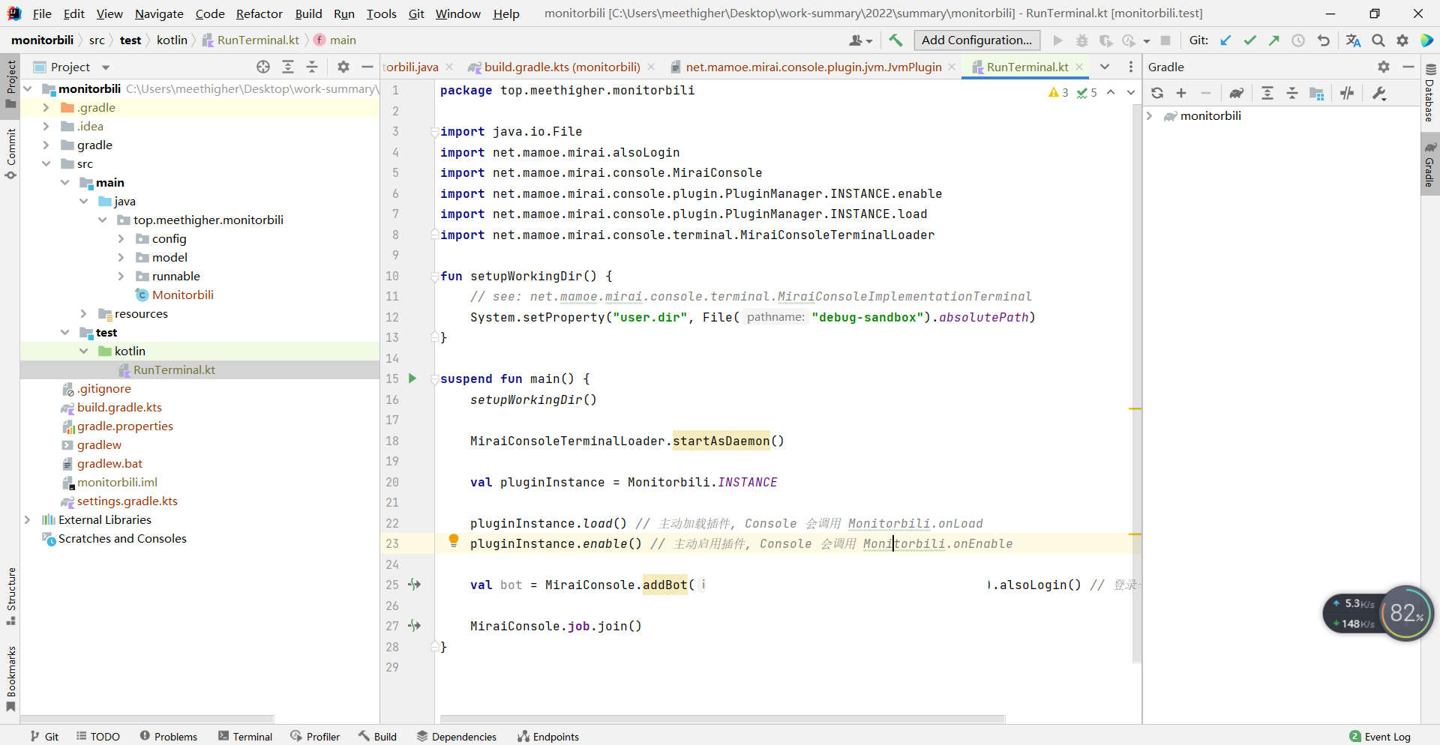Click the Git Commit checkmark icon

coord(1249,40)
